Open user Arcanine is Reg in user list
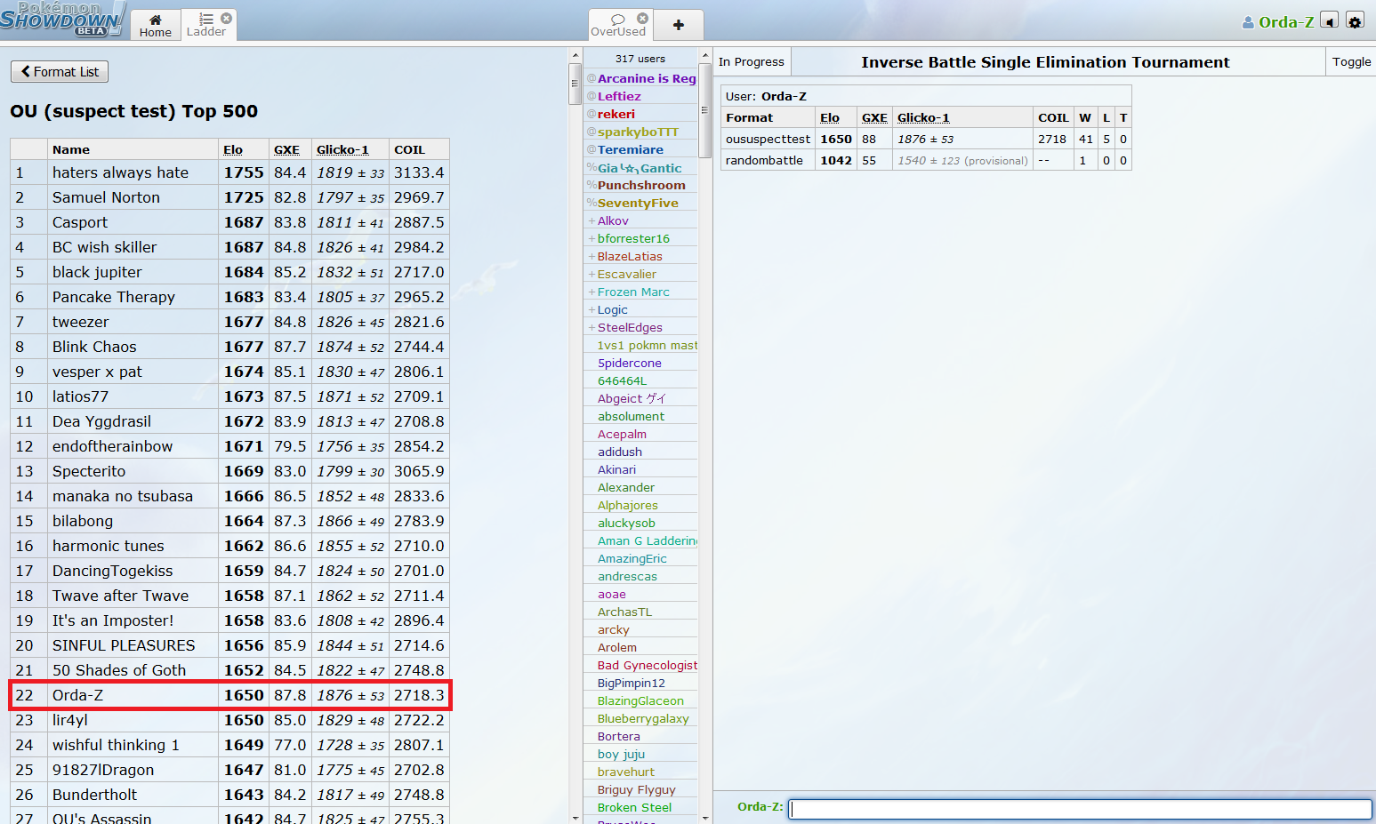1376x824 pixels. [646, 78]
